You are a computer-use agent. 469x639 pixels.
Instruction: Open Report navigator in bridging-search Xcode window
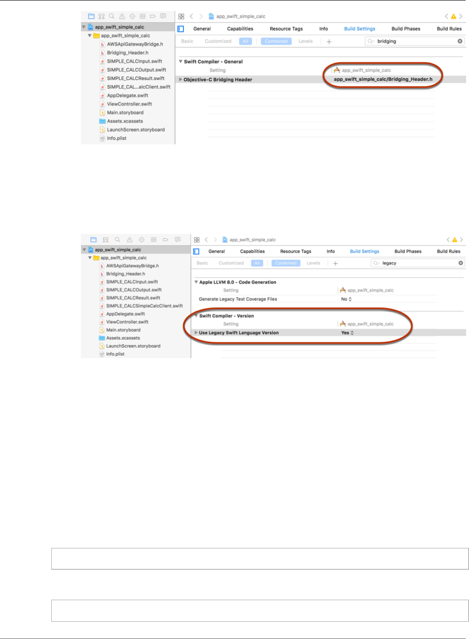[x=163, y=16]
